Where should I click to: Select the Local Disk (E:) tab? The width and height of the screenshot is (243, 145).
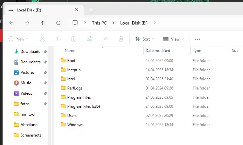[x=44, y=10]
